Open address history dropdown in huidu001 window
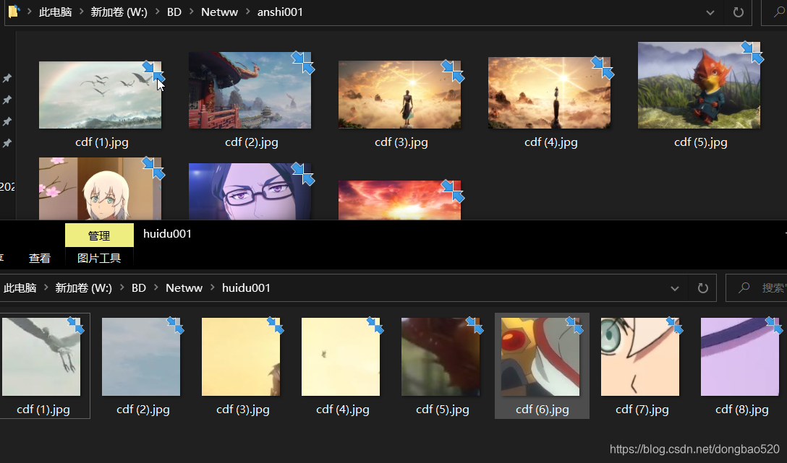 tap(675, 288)
